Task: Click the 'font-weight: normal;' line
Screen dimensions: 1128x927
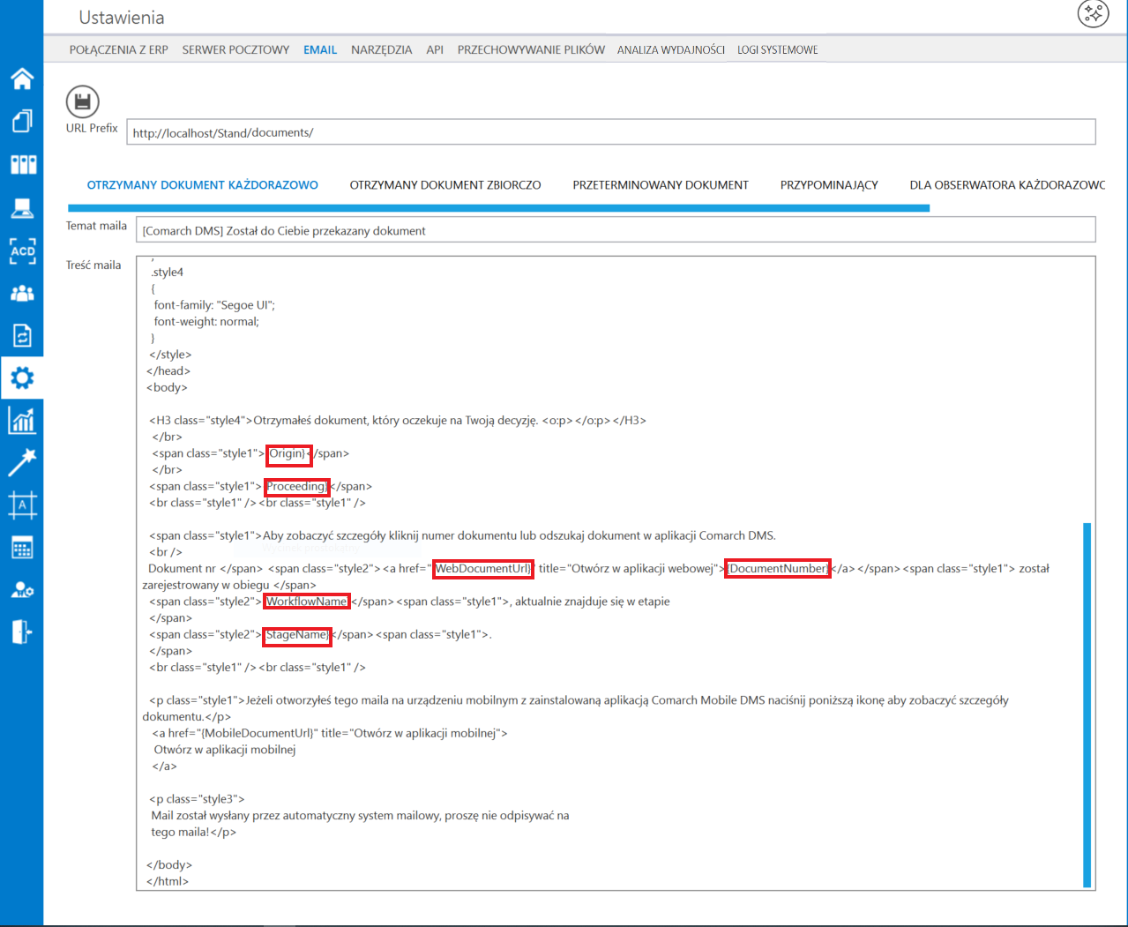Action: (x=206, y=322)
